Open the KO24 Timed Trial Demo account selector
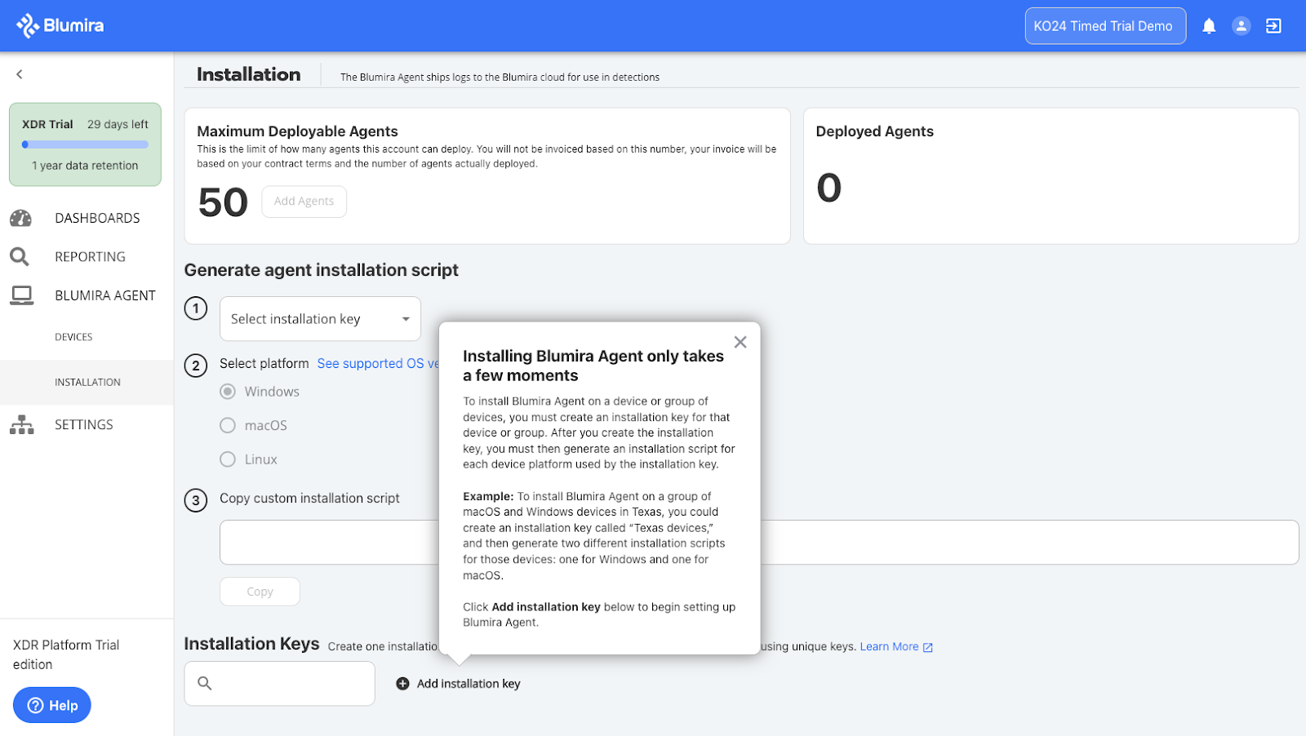 coord(1104,26)
